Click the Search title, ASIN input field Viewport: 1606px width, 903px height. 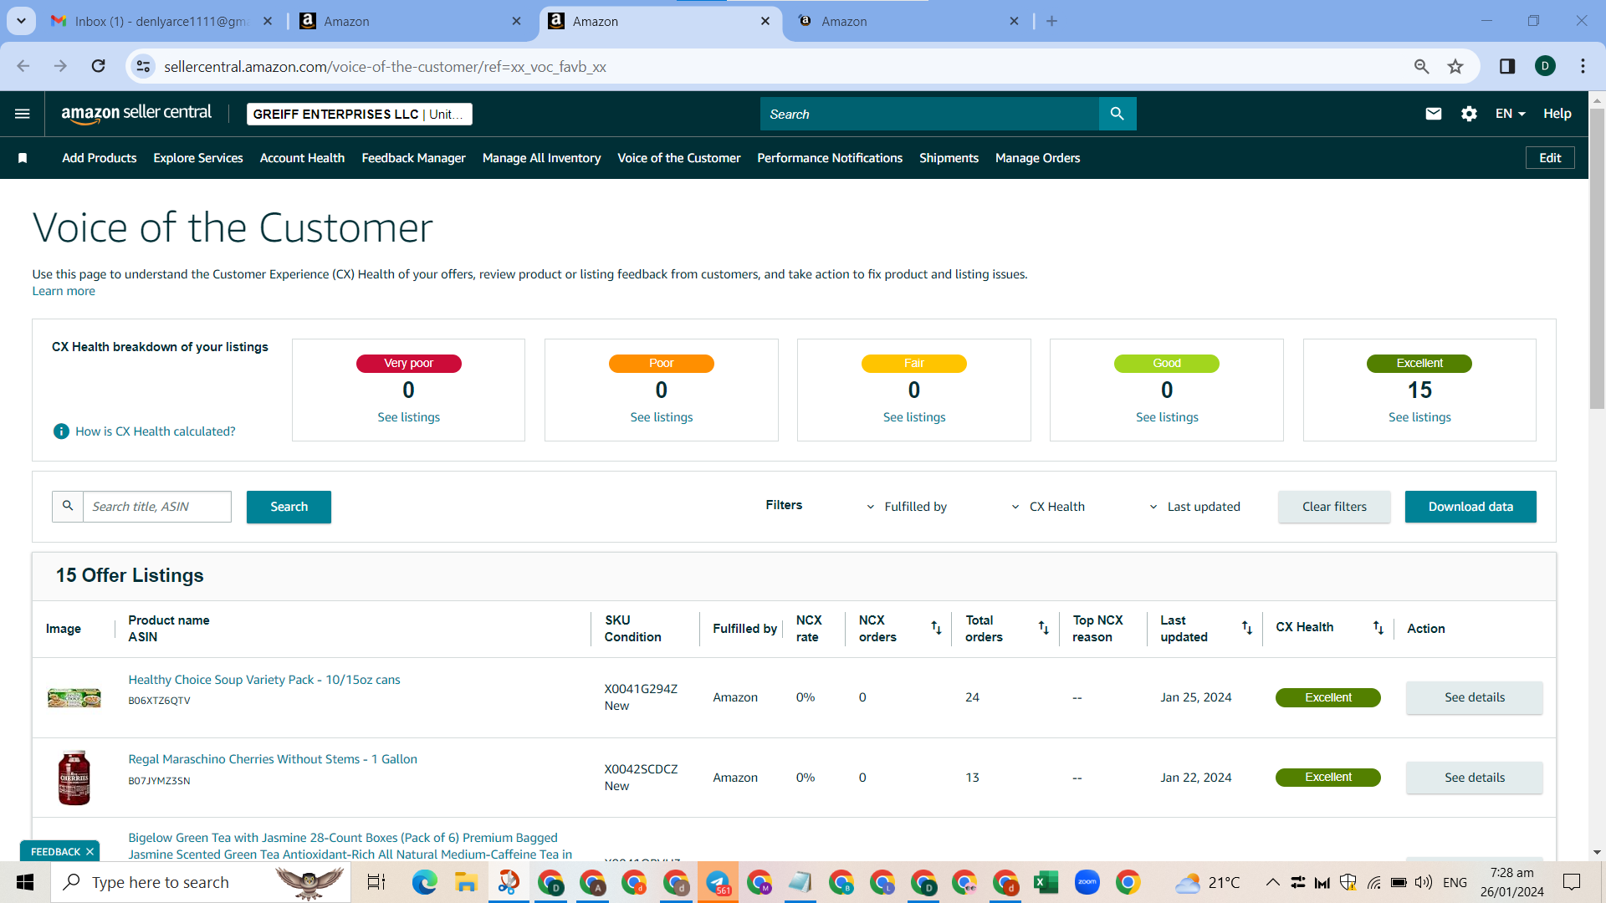157,507
